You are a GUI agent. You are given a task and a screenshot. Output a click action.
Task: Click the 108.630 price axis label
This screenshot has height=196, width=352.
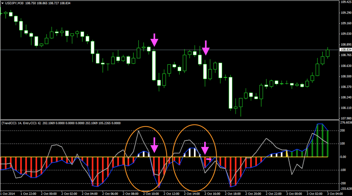click(x=346, y=66)
